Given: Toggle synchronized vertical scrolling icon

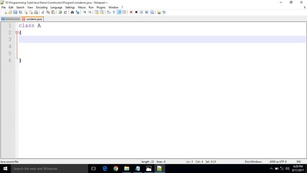Looking at the screenshot, I should click(x=96, y=12).
